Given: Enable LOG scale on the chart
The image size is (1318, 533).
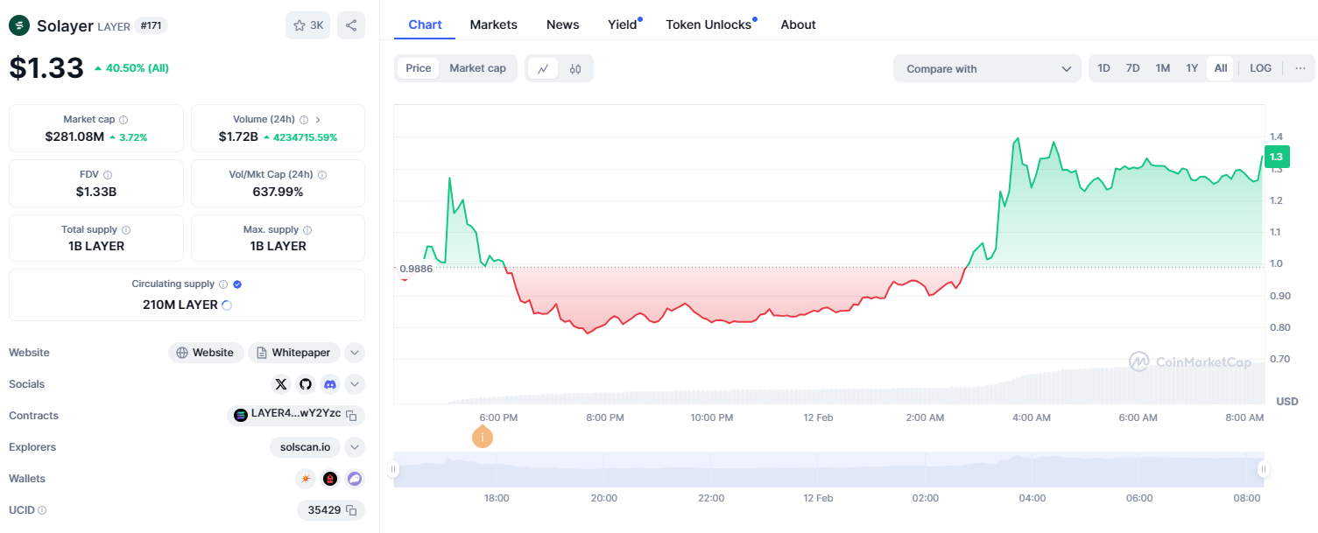Looking at the screenshot, I should point(1260,68).
